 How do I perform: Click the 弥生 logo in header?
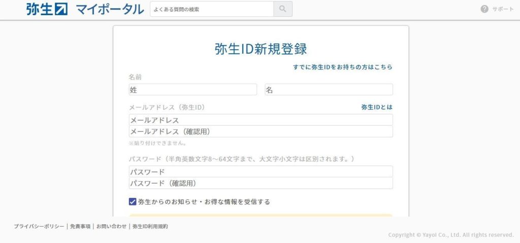click(x=47, y=9)
